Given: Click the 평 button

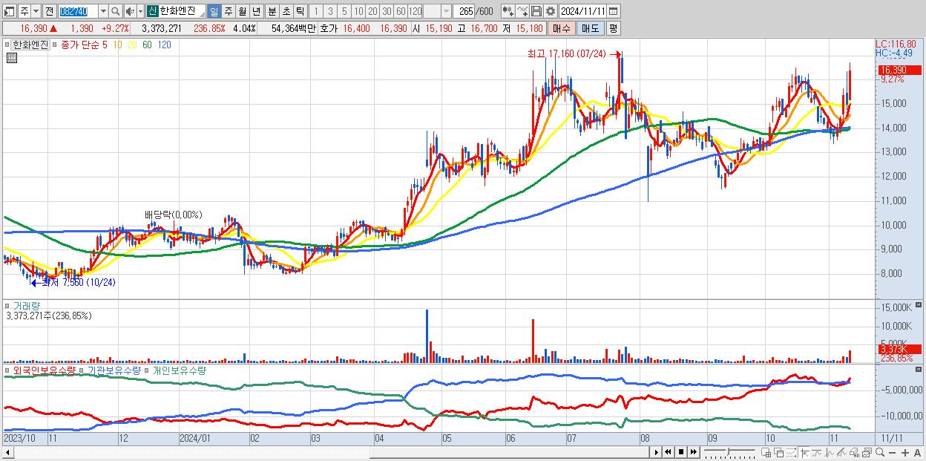Looking at the screenshot, I should (x=613, y=28).
